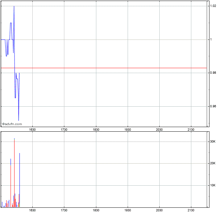Viewport: 221px width, 213px height.
Task: Click the 1.02 price axis label
Action: click(213, 6)
